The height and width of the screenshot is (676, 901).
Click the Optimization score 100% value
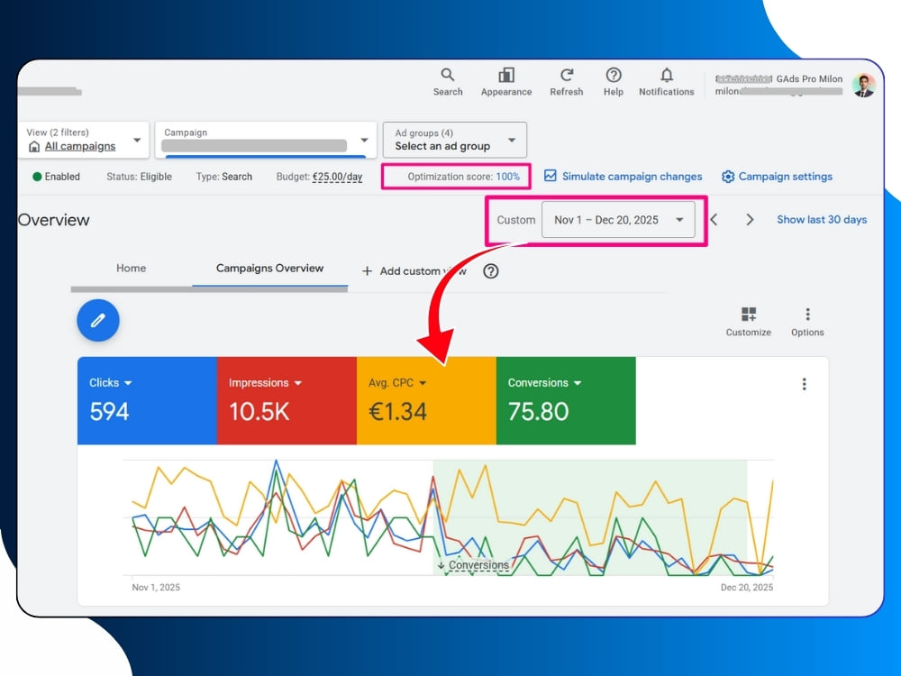[x=507, y=177]
